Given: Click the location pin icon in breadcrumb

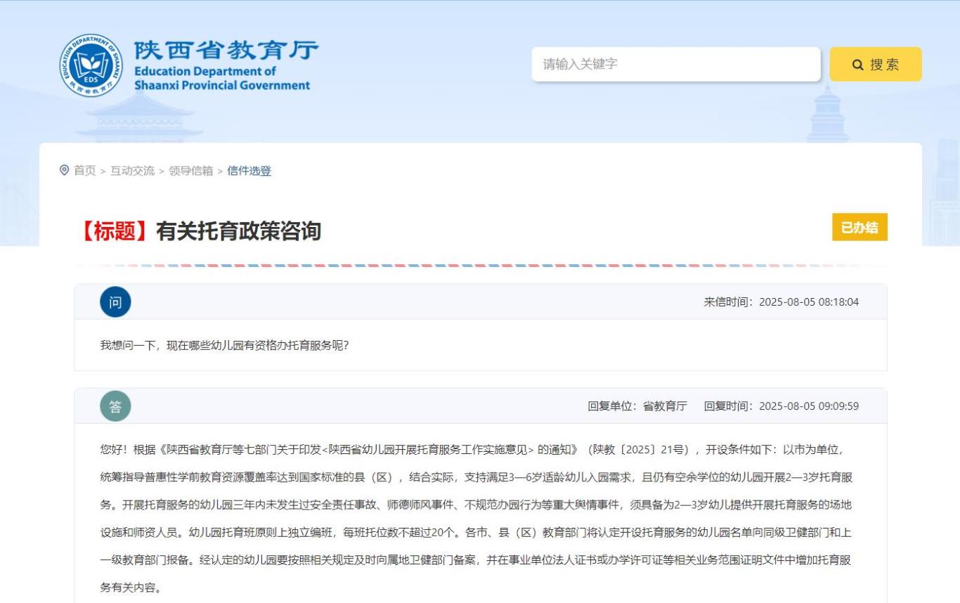Looking at the screenshot, I should [65, 170].
